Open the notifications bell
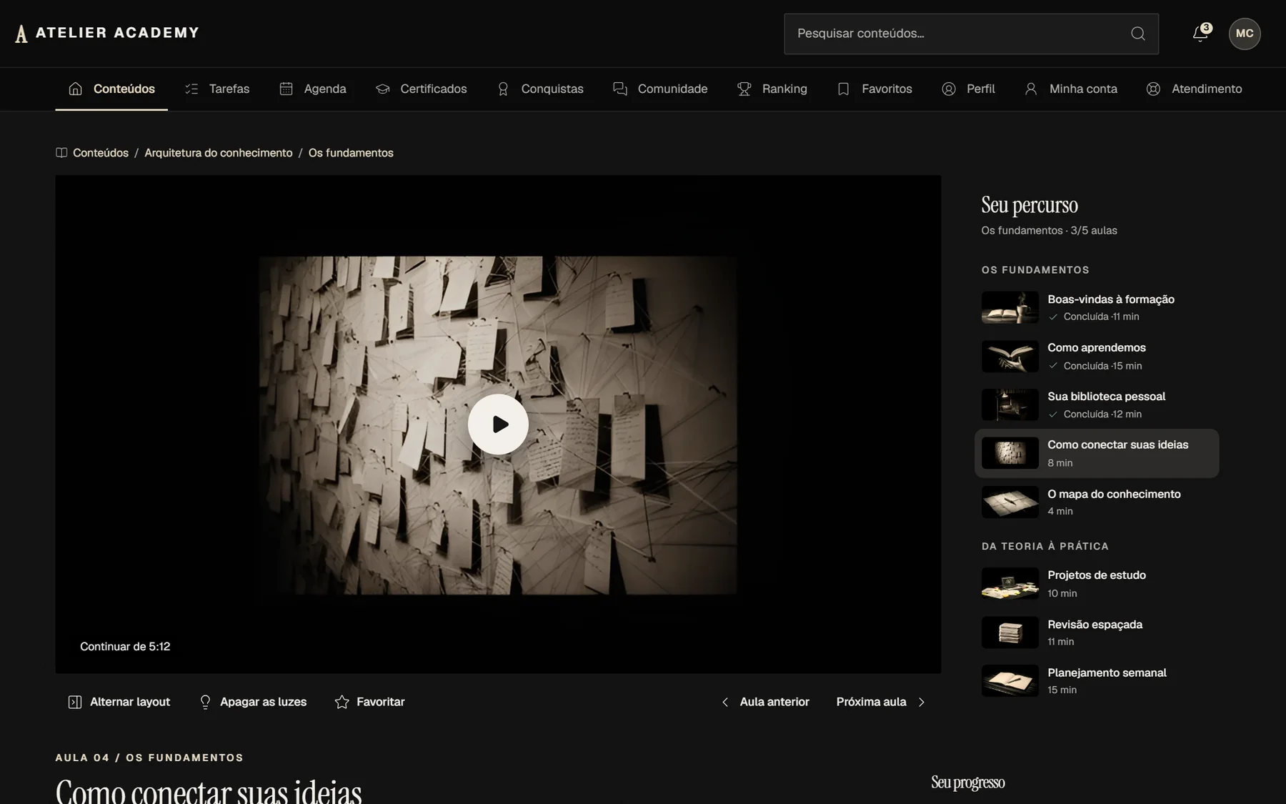Viewport: 1286px width, 804px height. click(1201, 33)
